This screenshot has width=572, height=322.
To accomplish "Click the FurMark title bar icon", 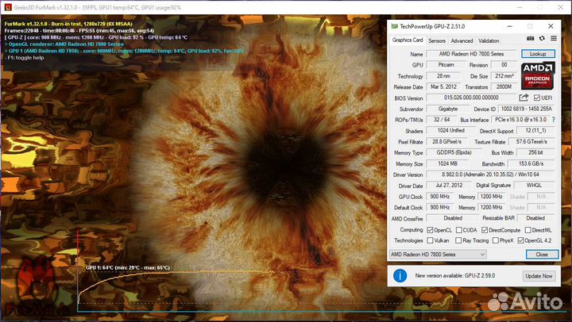I will [8, 7].
